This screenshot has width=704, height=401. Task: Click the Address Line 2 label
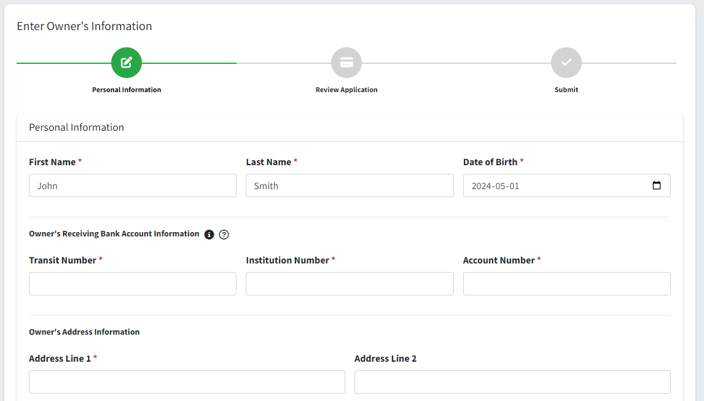point(385,359)
